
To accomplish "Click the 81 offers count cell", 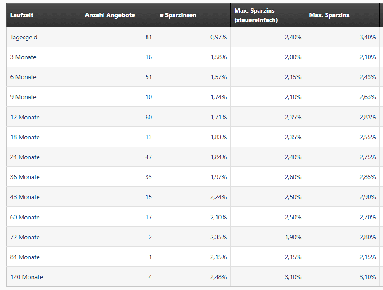I will pyautogui.click(x=148, y=37).
